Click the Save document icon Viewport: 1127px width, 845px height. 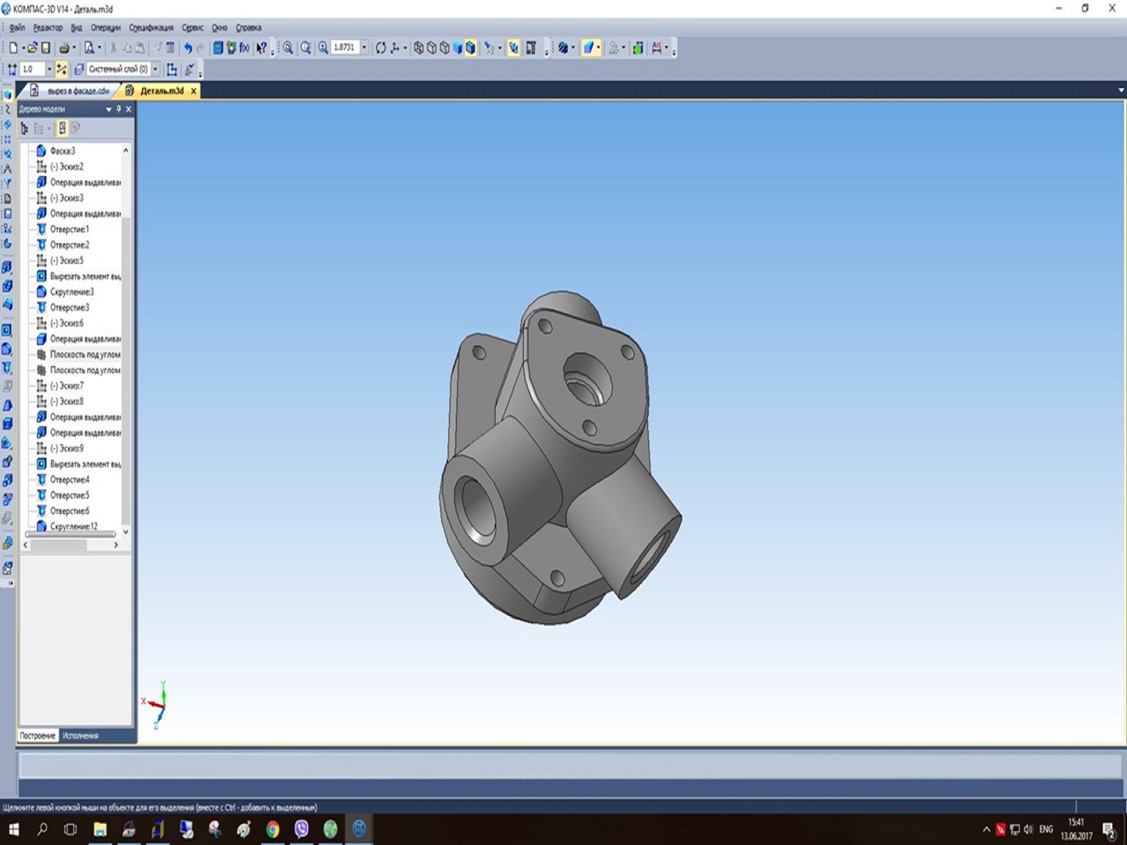click(x=46, y=48)
